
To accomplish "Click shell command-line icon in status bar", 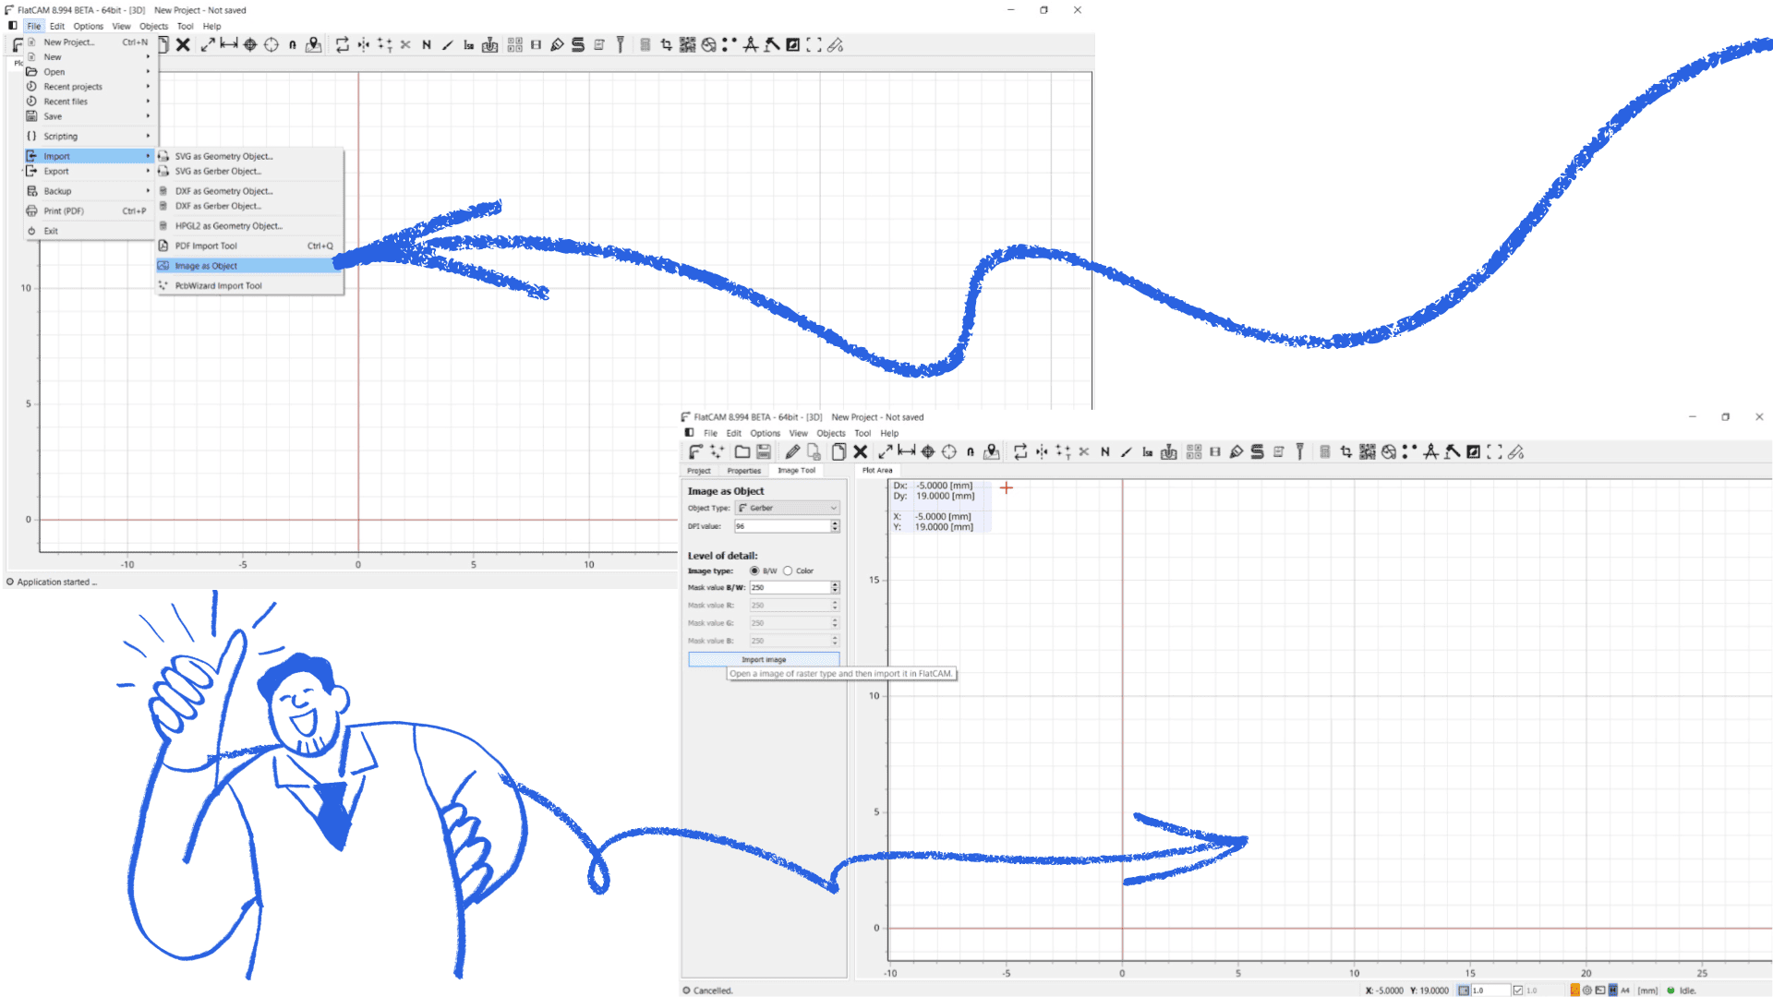I will coord(1600,991).
